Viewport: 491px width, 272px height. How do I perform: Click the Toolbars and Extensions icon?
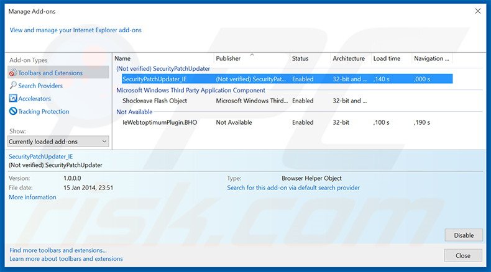(13, 73)
